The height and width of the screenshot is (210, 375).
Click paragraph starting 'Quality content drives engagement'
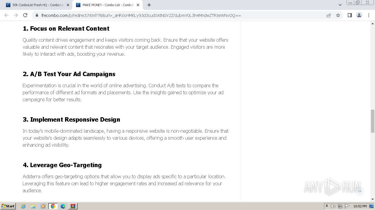pos(125,47)
